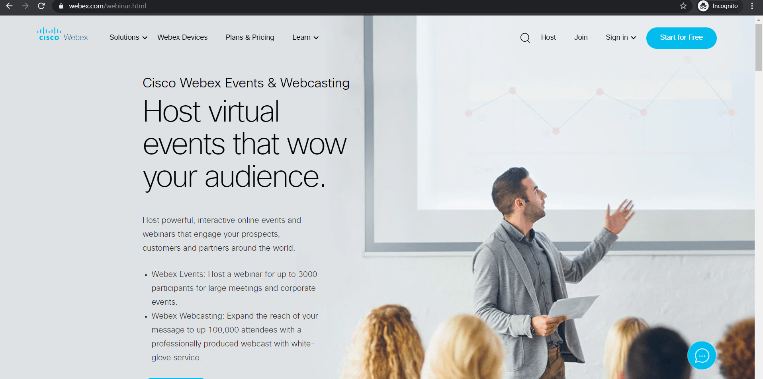Click the Start for Free button
This screenshot has width=763, height=379.
click(x=681, y=38)
